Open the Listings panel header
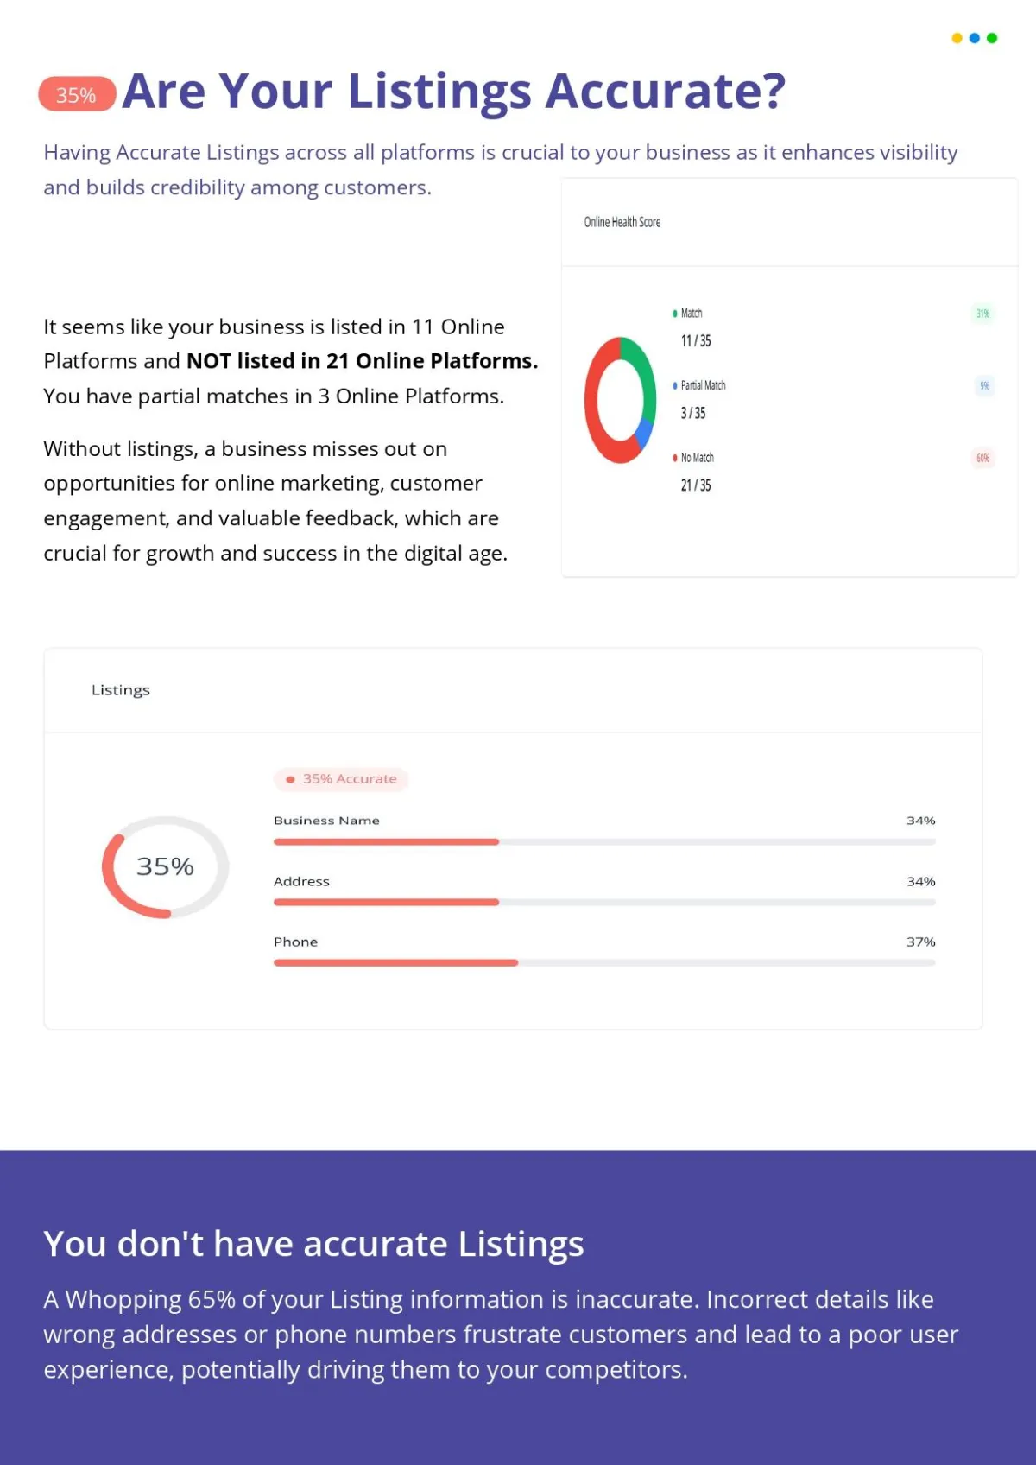 pyautogui.click(x=513, y=690)
